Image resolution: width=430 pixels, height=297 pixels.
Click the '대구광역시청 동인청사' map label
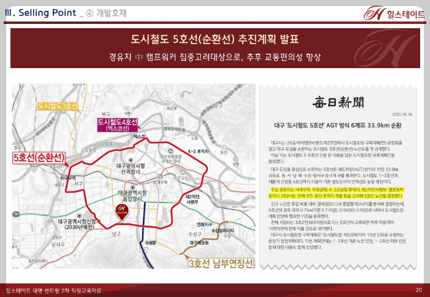[x=133, y=195]
